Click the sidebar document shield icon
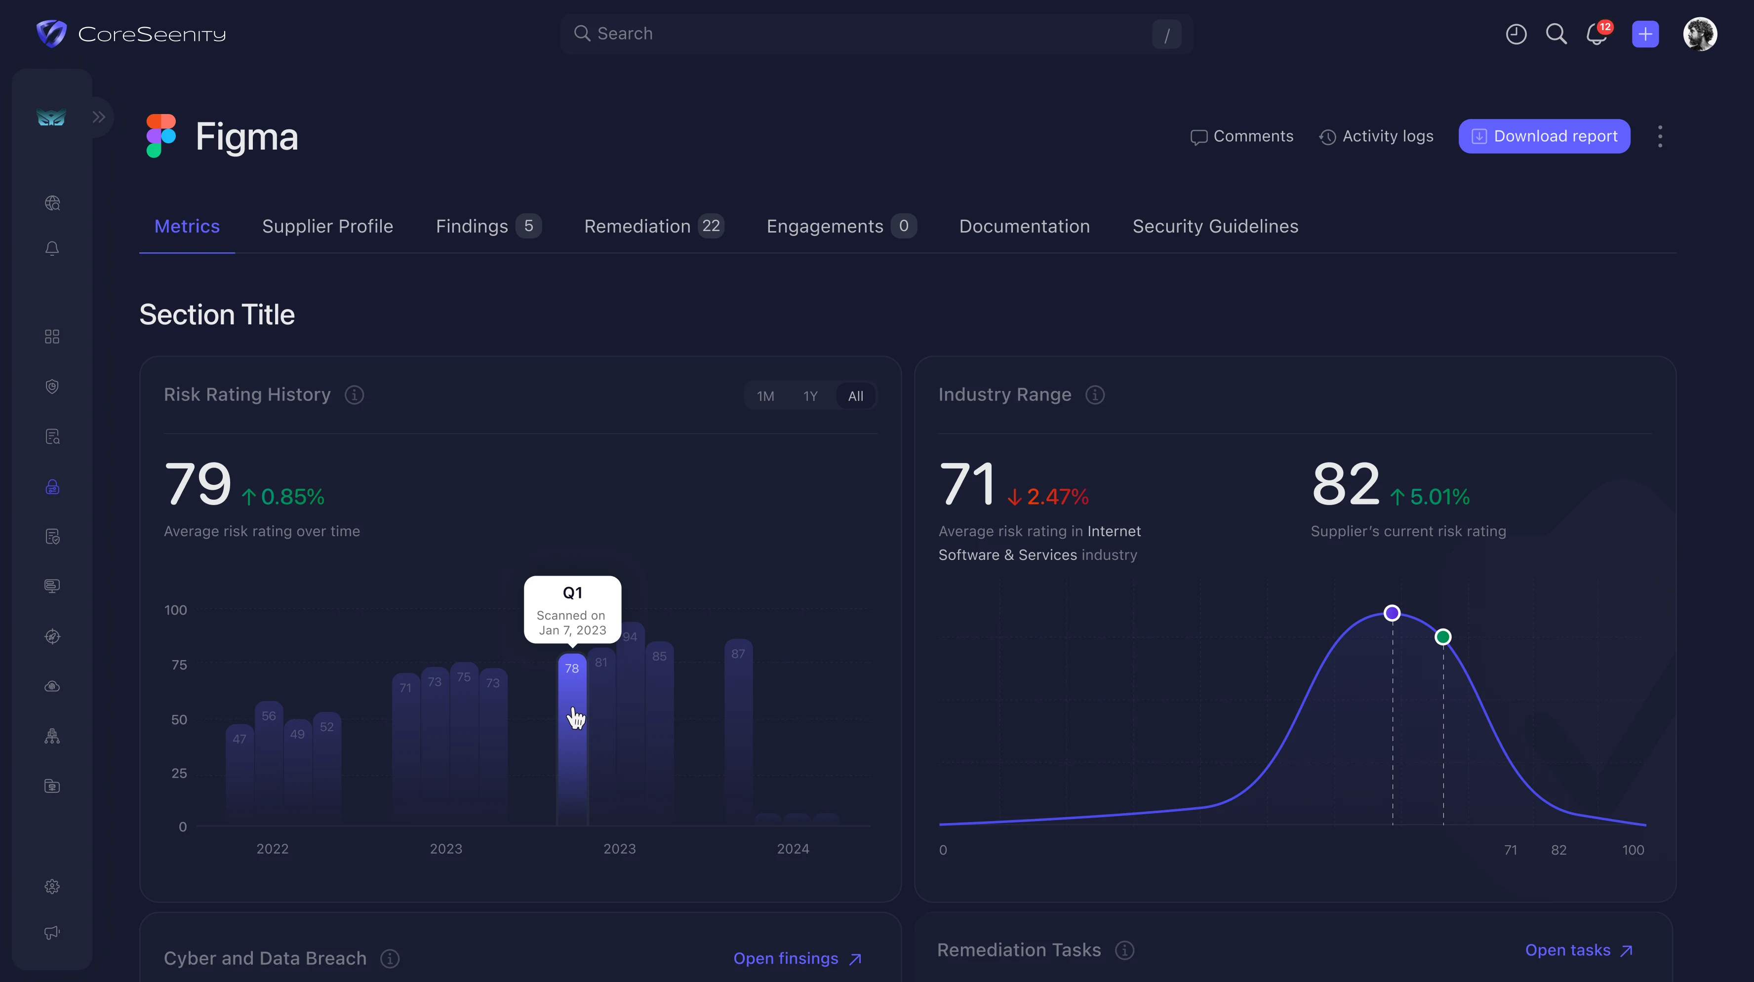The height and width of the screenshot is (982, 1754). 52,537
